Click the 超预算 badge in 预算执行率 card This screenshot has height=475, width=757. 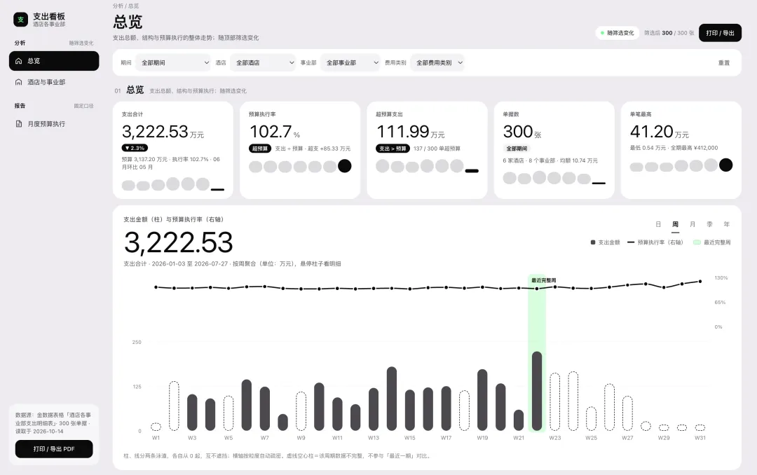260,149
